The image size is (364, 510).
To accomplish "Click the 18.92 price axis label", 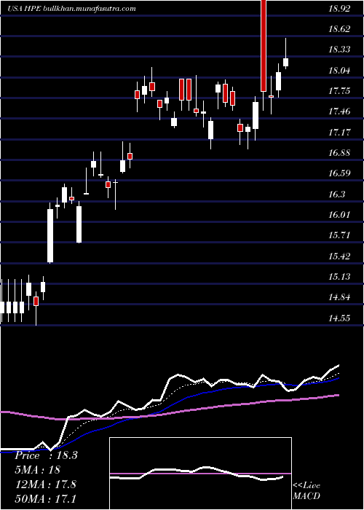I will pyautogui.click(x=339, y=9).
